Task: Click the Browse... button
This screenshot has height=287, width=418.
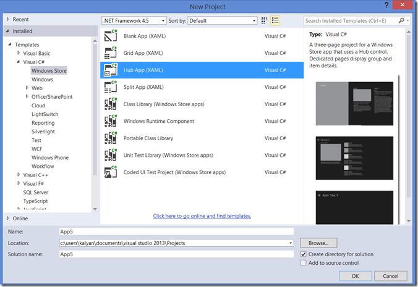Action: coord(318,243)
